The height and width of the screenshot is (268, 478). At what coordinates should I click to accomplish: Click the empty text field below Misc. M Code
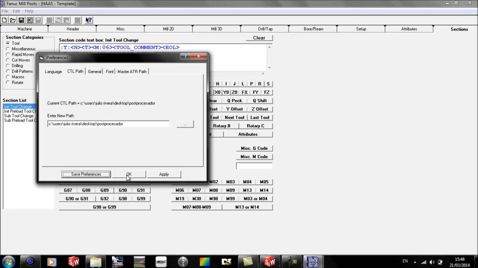pyautogui.click(x=254, y=166)
